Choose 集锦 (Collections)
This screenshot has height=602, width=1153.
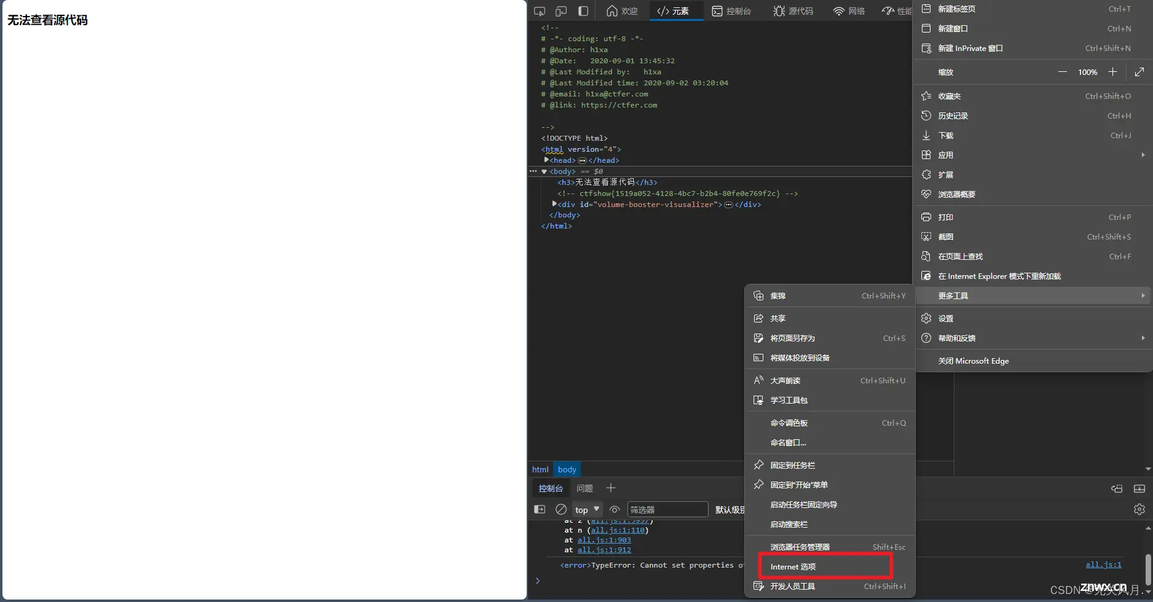pos(830,295)
